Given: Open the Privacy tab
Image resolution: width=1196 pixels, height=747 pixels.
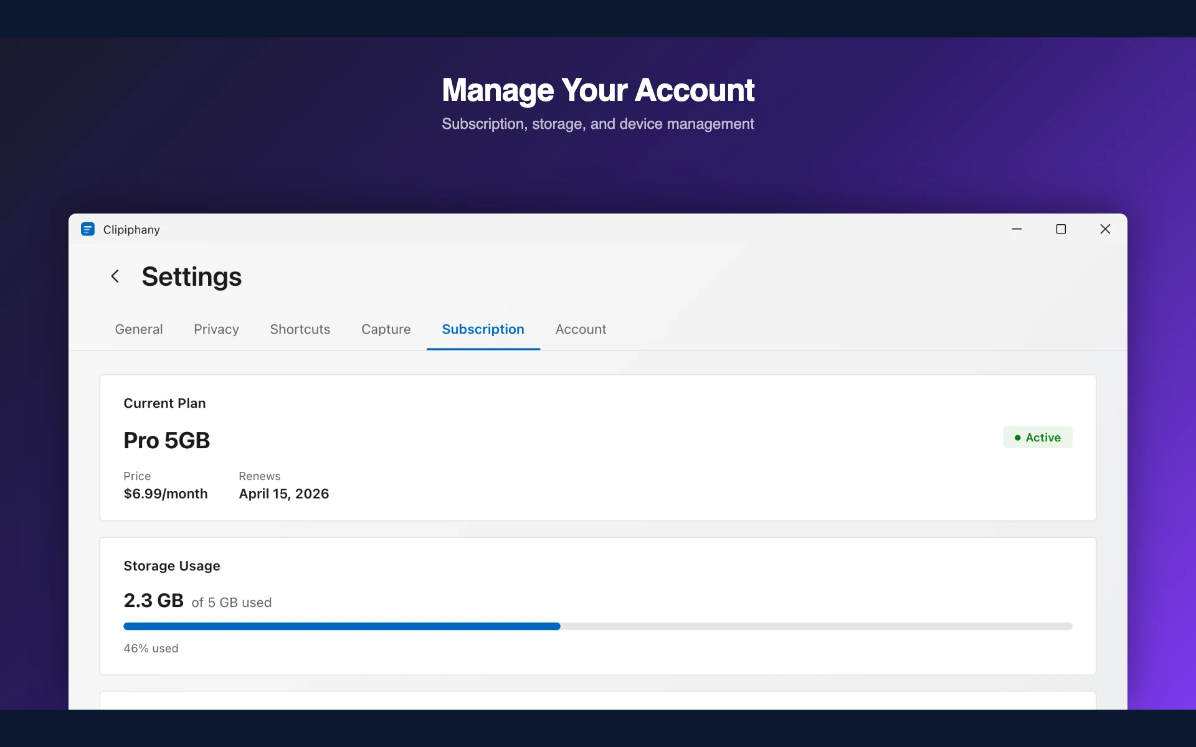Looking at the screenshot, I should pos(216,329).
